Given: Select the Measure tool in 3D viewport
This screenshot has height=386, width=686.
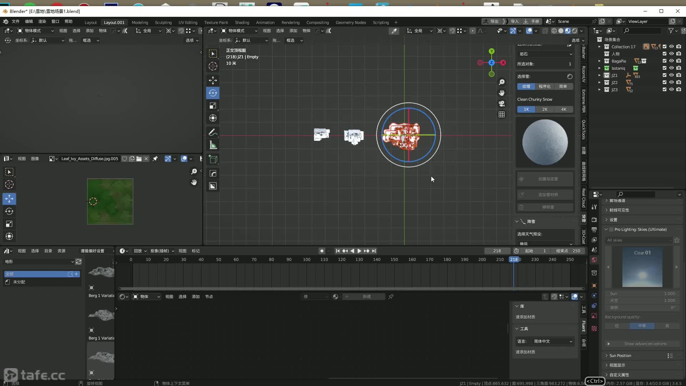Looking at the screenshot, I should point(213,145).
